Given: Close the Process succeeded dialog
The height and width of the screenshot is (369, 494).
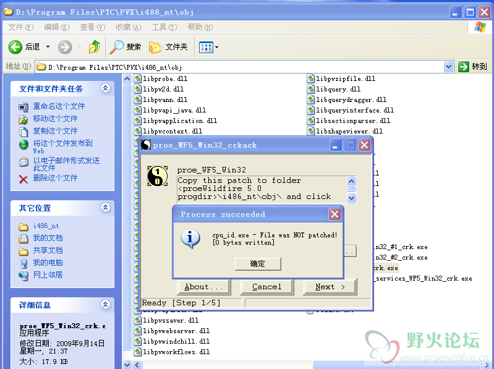Looking at the screenshot, I should [334, 214].
